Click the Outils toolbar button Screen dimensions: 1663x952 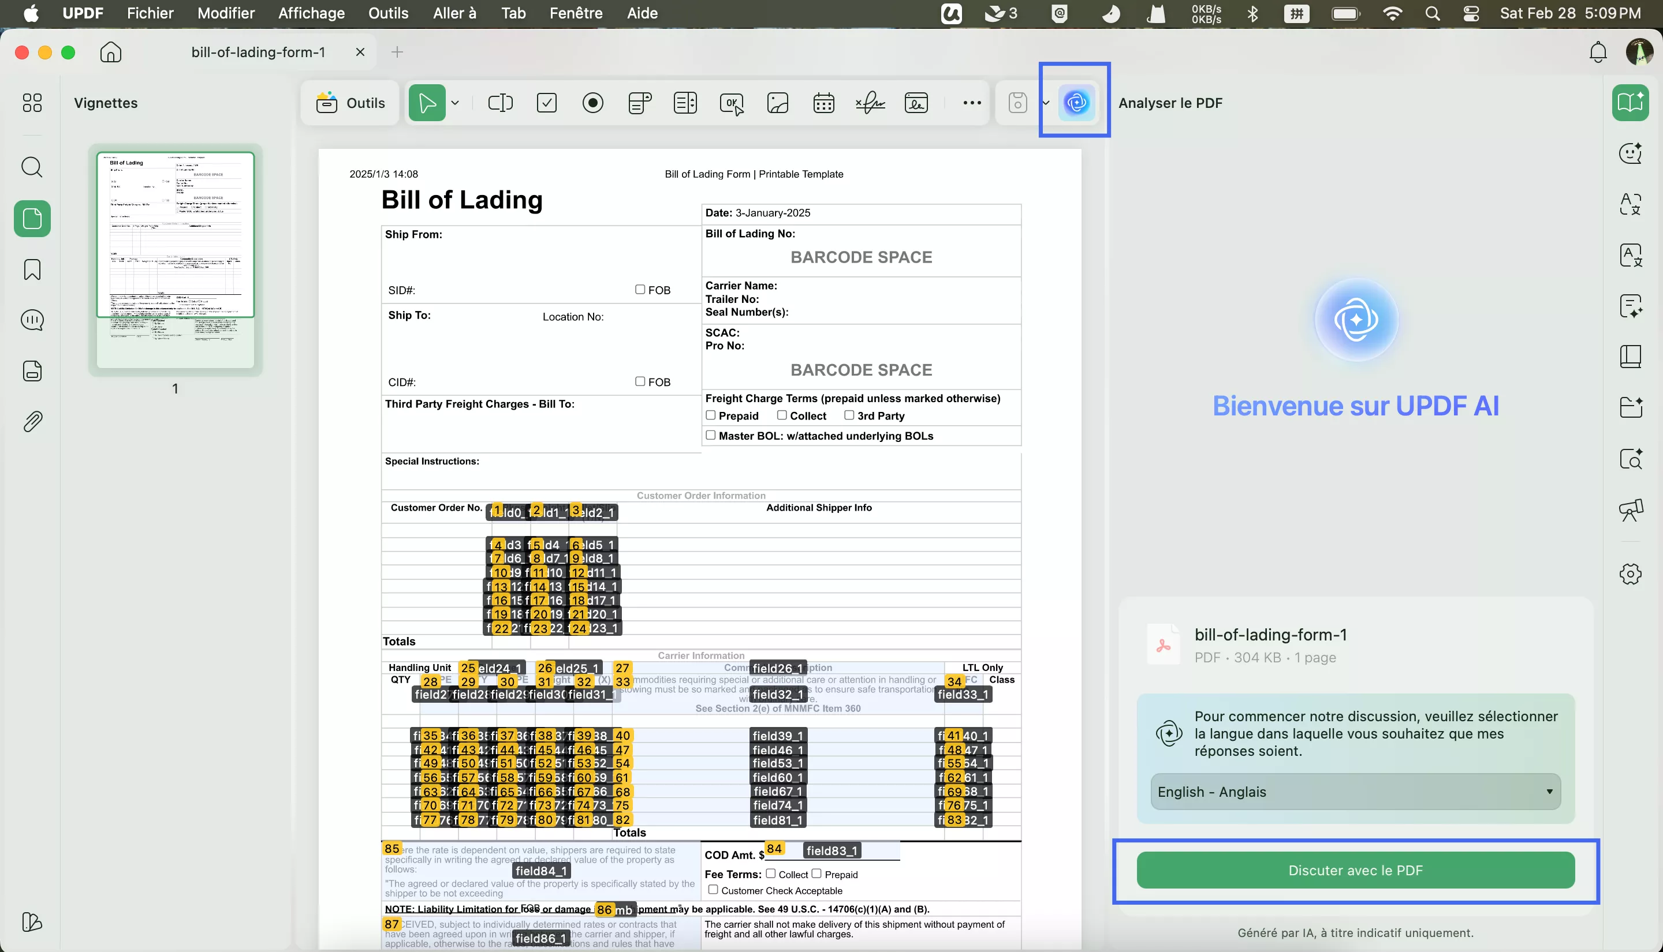coord(350,103)
